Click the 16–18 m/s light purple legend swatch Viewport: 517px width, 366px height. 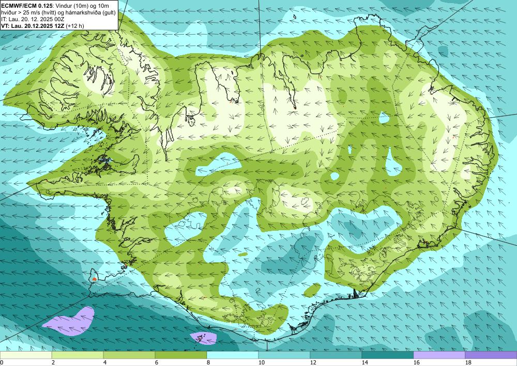[439, 355]
